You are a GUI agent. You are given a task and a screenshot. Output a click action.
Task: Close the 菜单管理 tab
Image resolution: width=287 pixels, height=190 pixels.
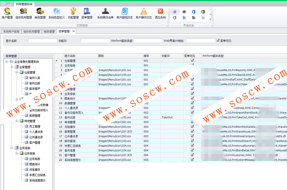(74, 31)
